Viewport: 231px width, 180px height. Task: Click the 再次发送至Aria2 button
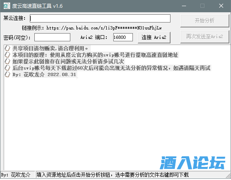pos(205,36)
